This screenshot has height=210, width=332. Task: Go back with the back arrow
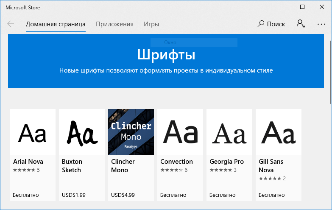click(x=11, y=24)
